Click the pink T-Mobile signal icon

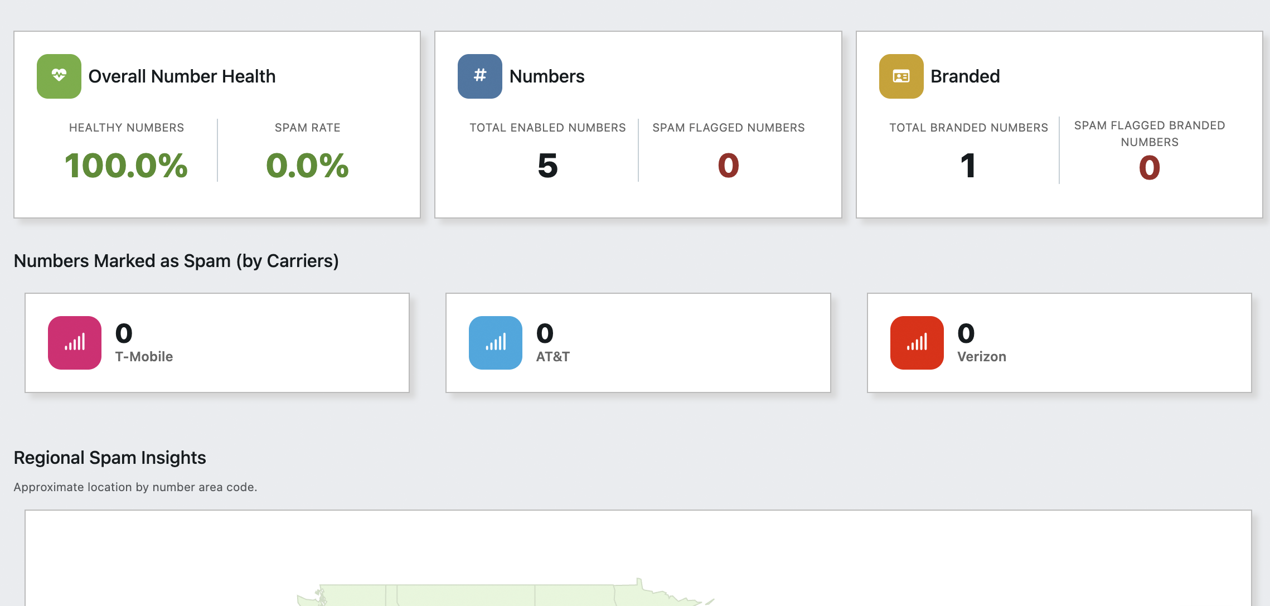coord(75,343)
